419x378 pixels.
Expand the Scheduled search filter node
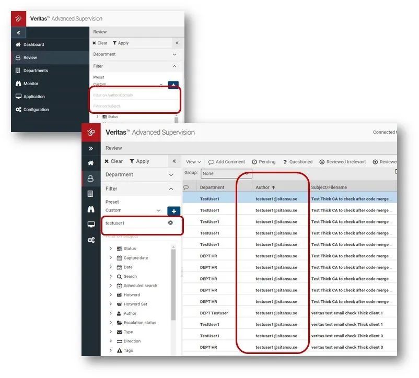point(111,286)
